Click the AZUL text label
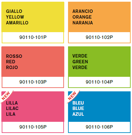 click(x=78, y=114)
